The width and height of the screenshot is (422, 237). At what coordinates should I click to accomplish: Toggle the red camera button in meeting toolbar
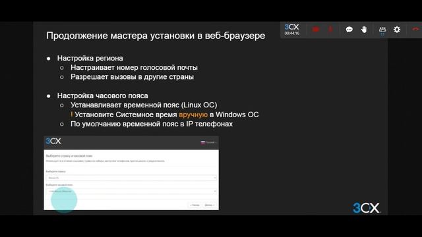click(x=316, y=29)
